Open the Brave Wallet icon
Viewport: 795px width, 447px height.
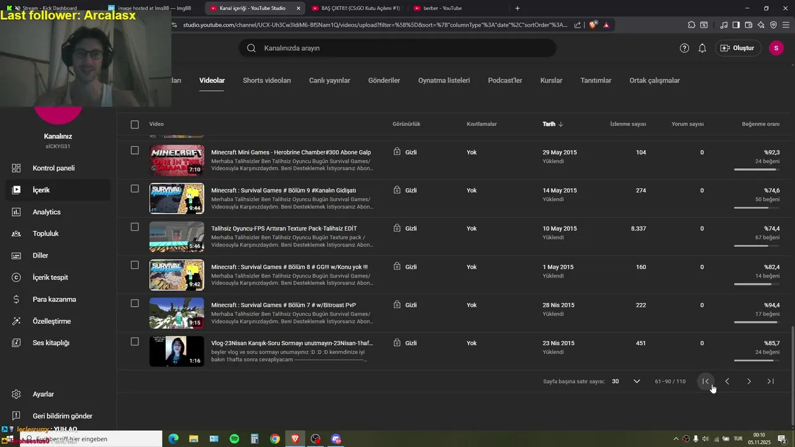748,25
